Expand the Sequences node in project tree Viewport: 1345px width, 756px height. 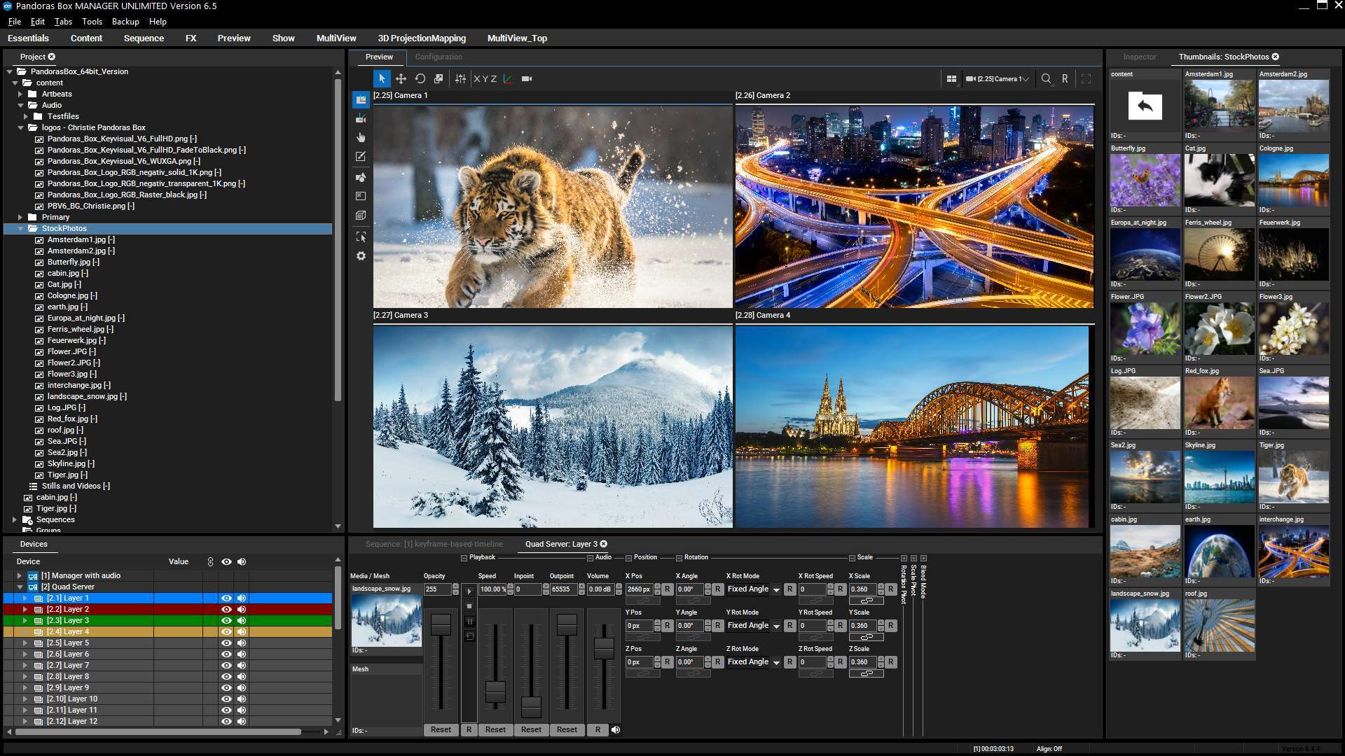15,520
